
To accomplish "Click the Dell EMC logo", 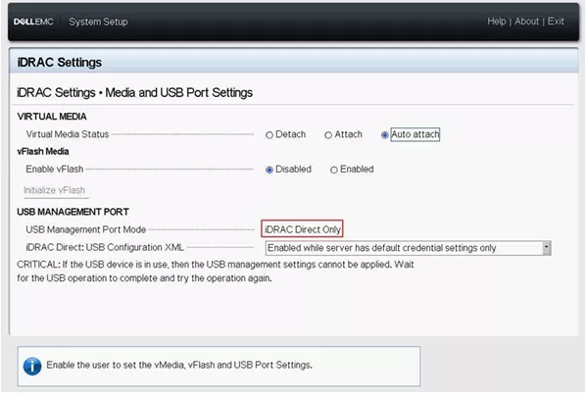I will [x=33, y=22].
